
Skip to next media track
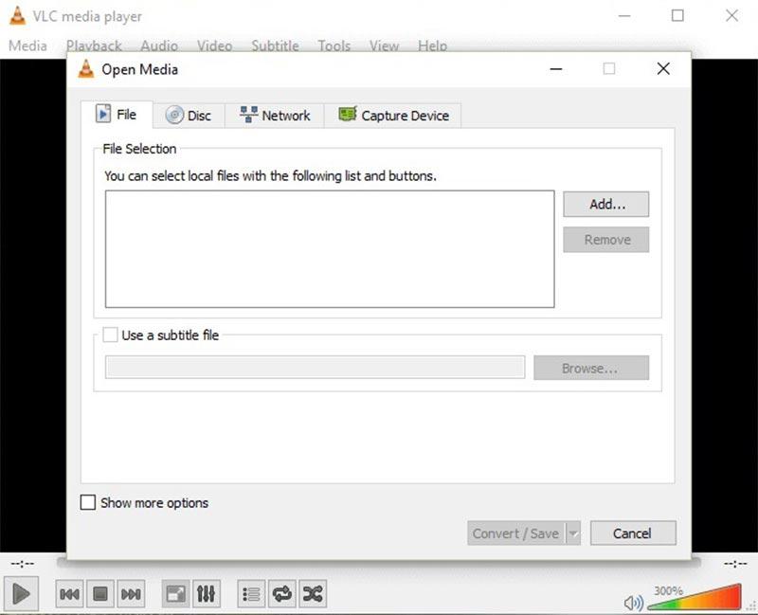tap(132, 594)
